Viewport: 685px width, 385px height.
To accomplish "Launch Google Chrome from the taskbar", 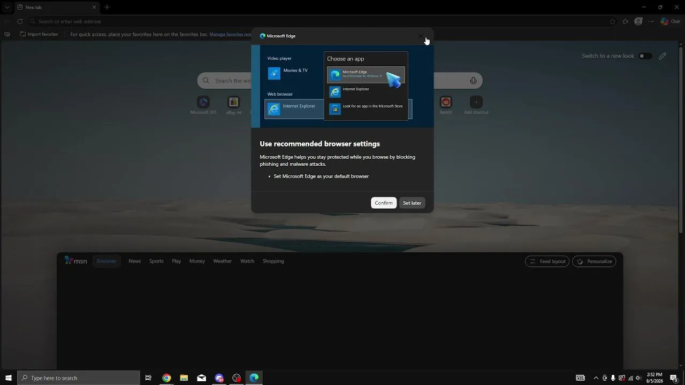I will 166,378.
